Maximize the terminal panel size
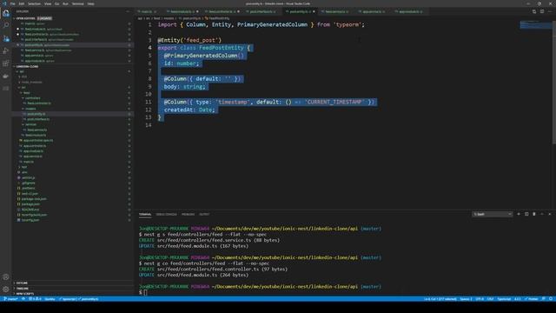The width and height of the screenshot is (556, 313). click(x=542, y=214)
